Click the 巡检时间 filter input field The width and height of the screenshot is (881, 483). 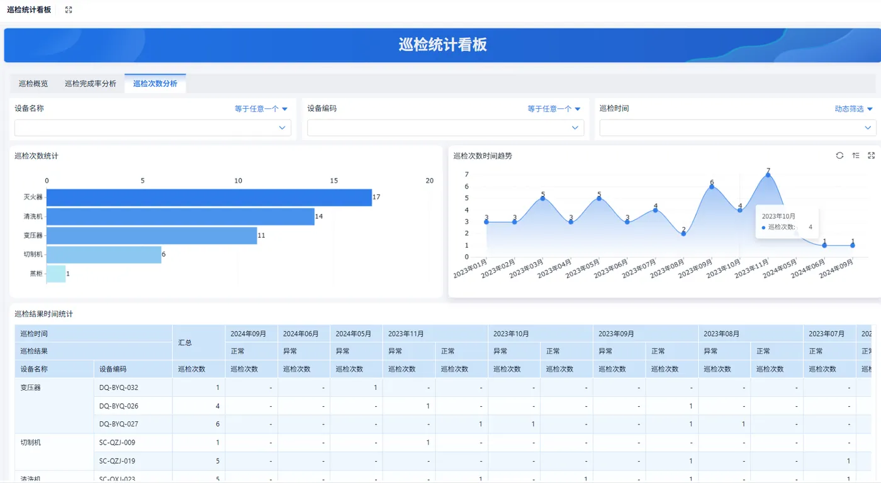click(738, 128)
